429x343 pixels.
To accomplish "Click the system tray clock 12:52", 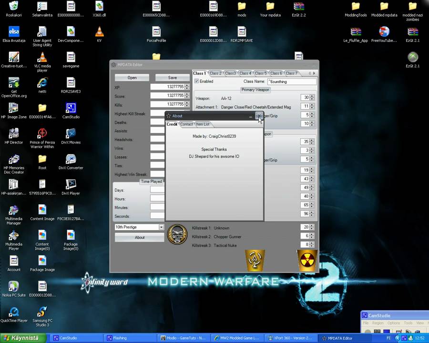I will (419, 338).
